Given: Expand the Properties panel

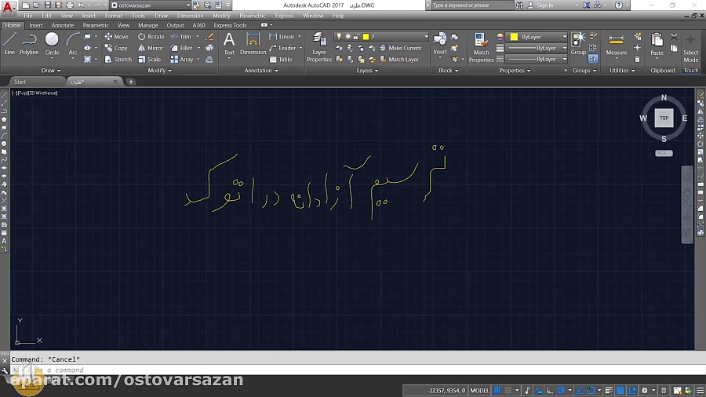Looking at the screenshot, I should [x=515, y=70].
